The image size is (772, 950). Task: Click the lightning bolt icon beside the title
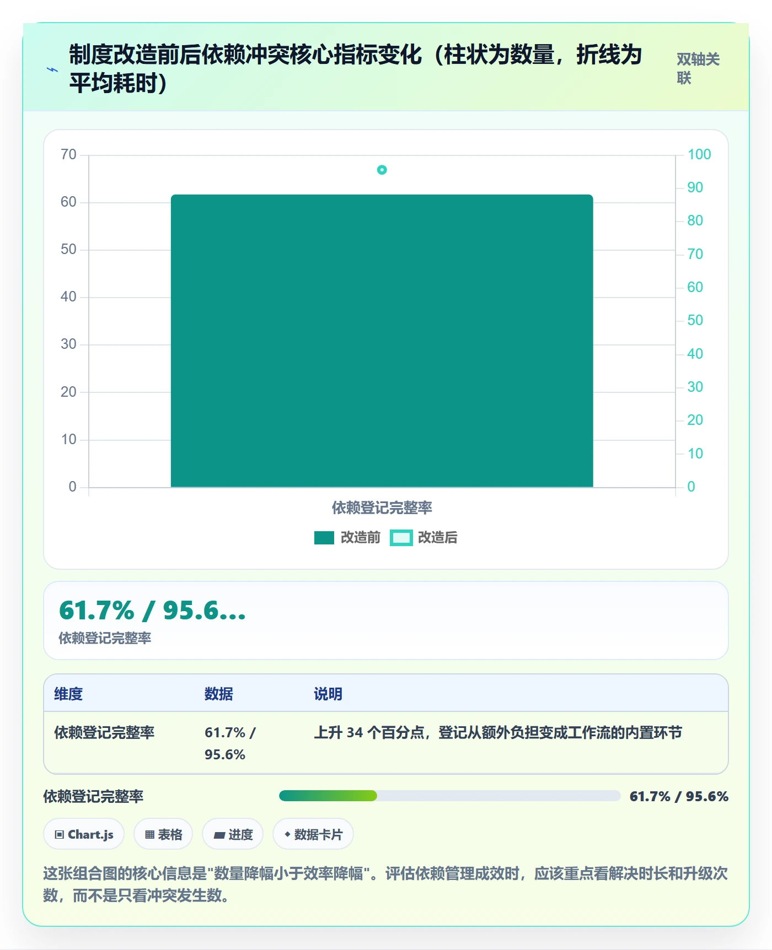52,69
